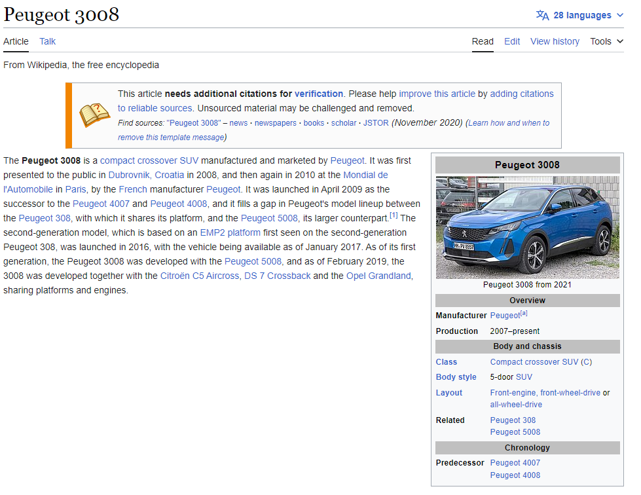Click the language translation icon
This screenshot has width=641, height=495.
coord(542,15)
